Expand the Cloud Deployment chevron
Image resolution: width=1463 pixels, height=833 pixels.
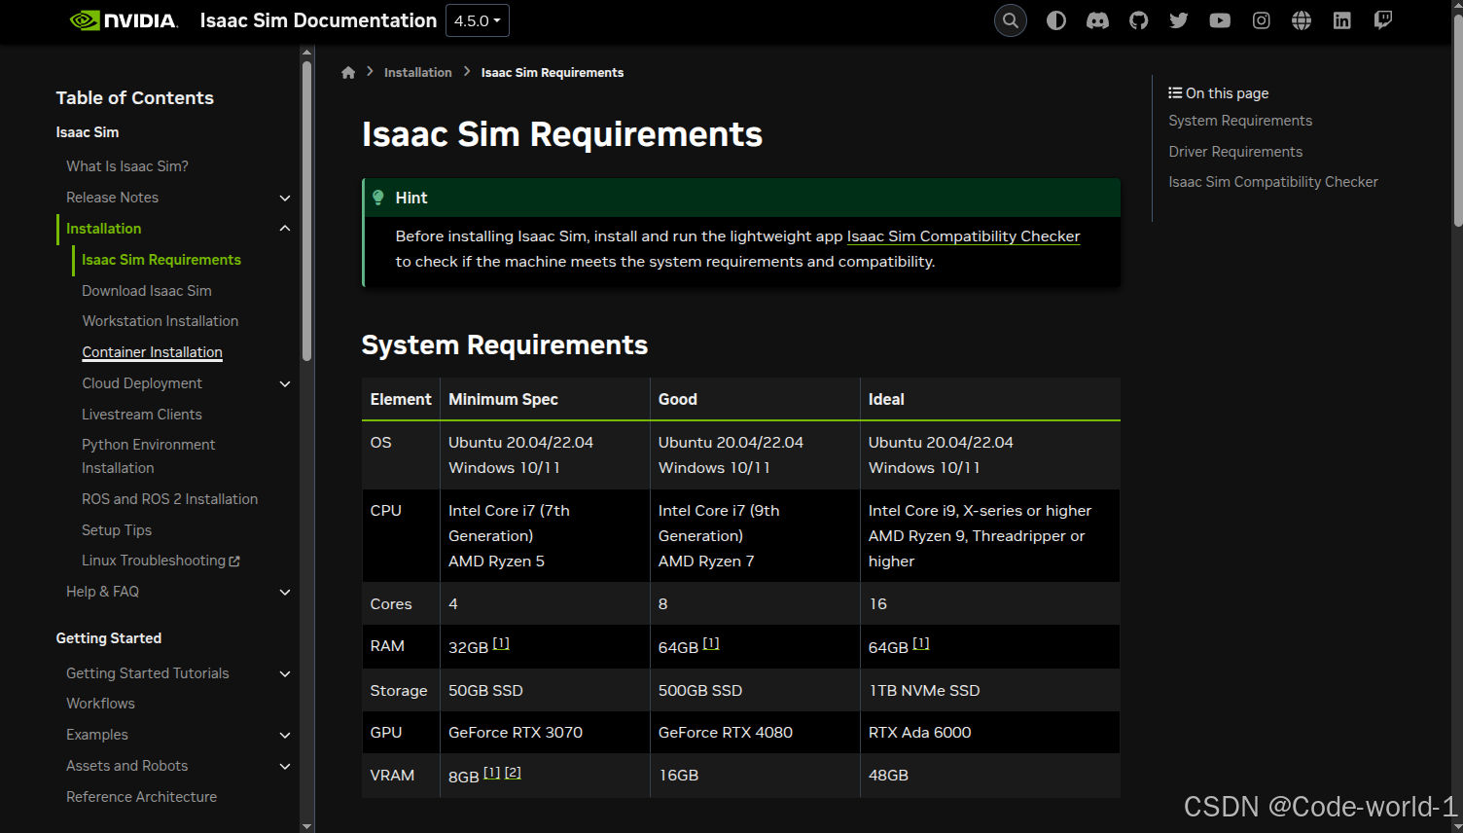pos(285,383)
